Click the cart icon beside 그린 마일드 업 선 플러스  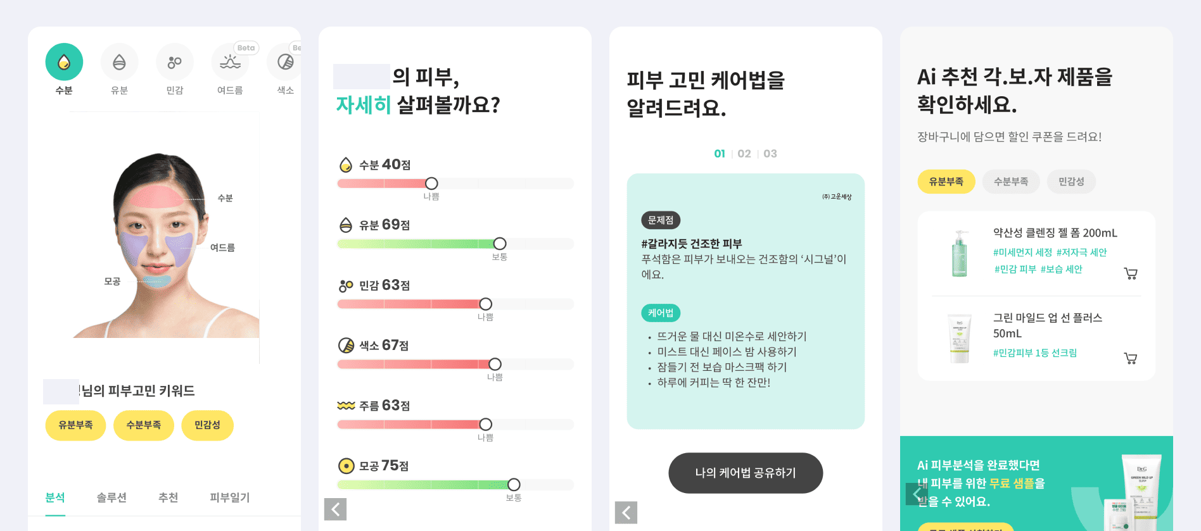1131,358
